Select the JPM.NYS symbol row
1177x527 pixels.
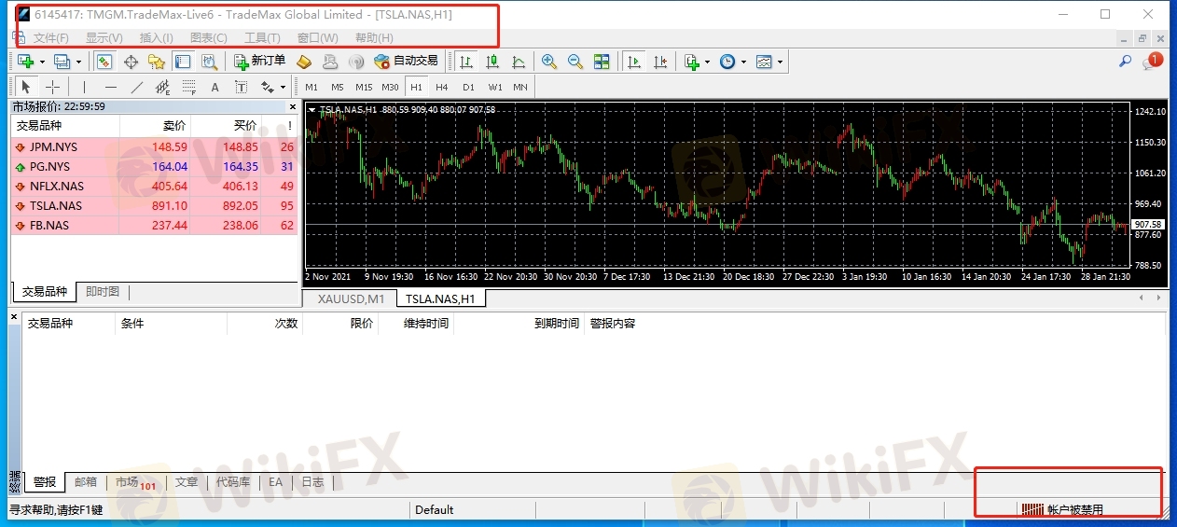[154, 147]
